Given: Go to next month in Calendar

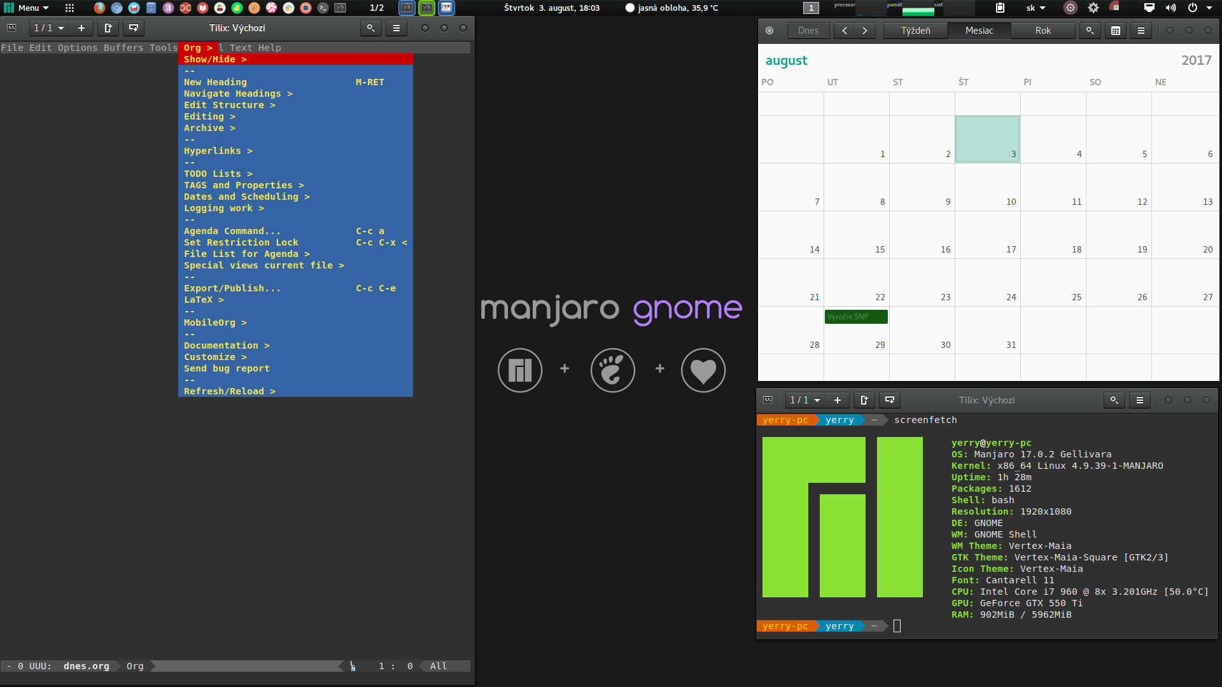Looking at the screenshot, I should (x=864, y=31).
